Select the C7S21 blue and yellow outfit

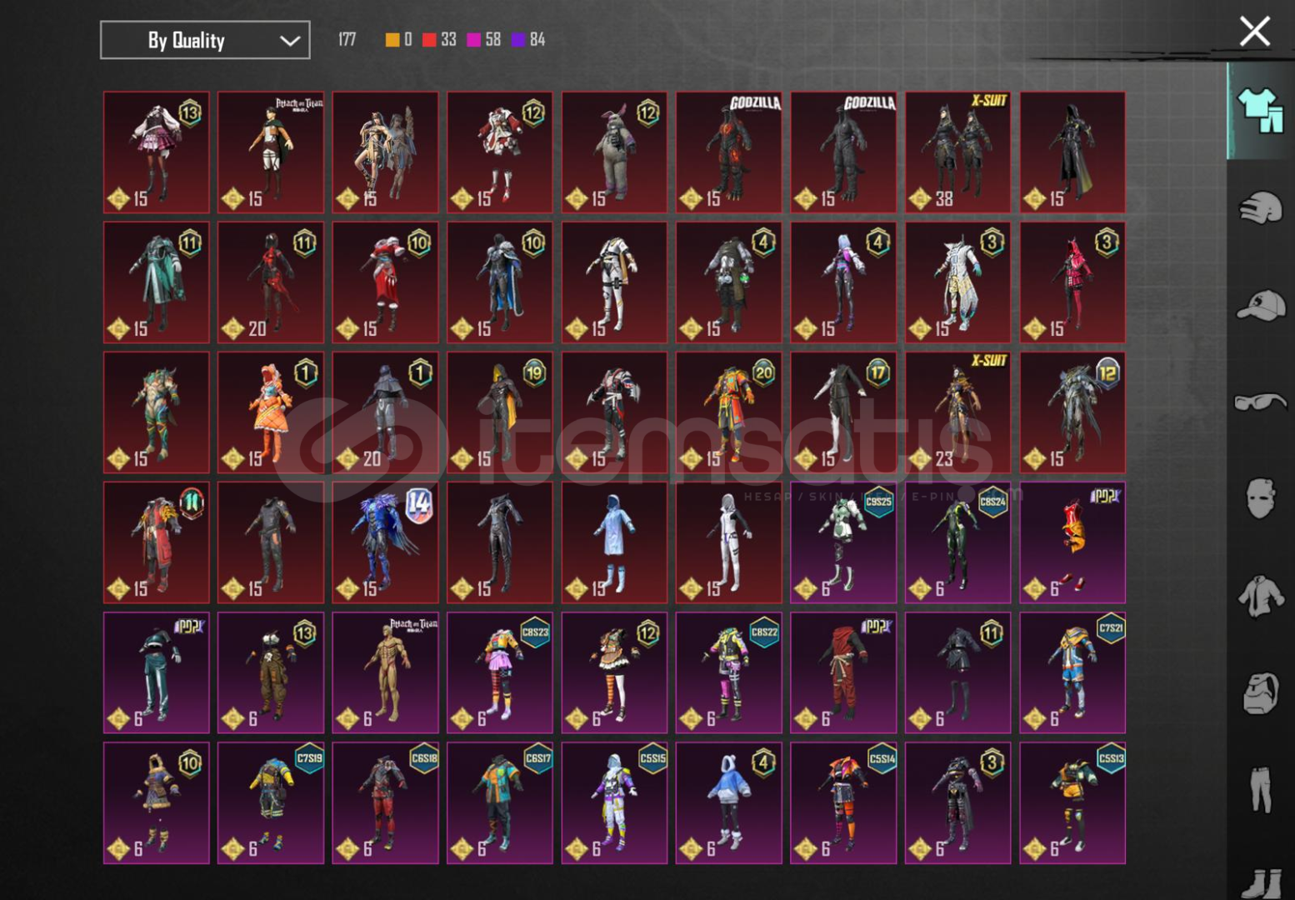click(1072, 672)
